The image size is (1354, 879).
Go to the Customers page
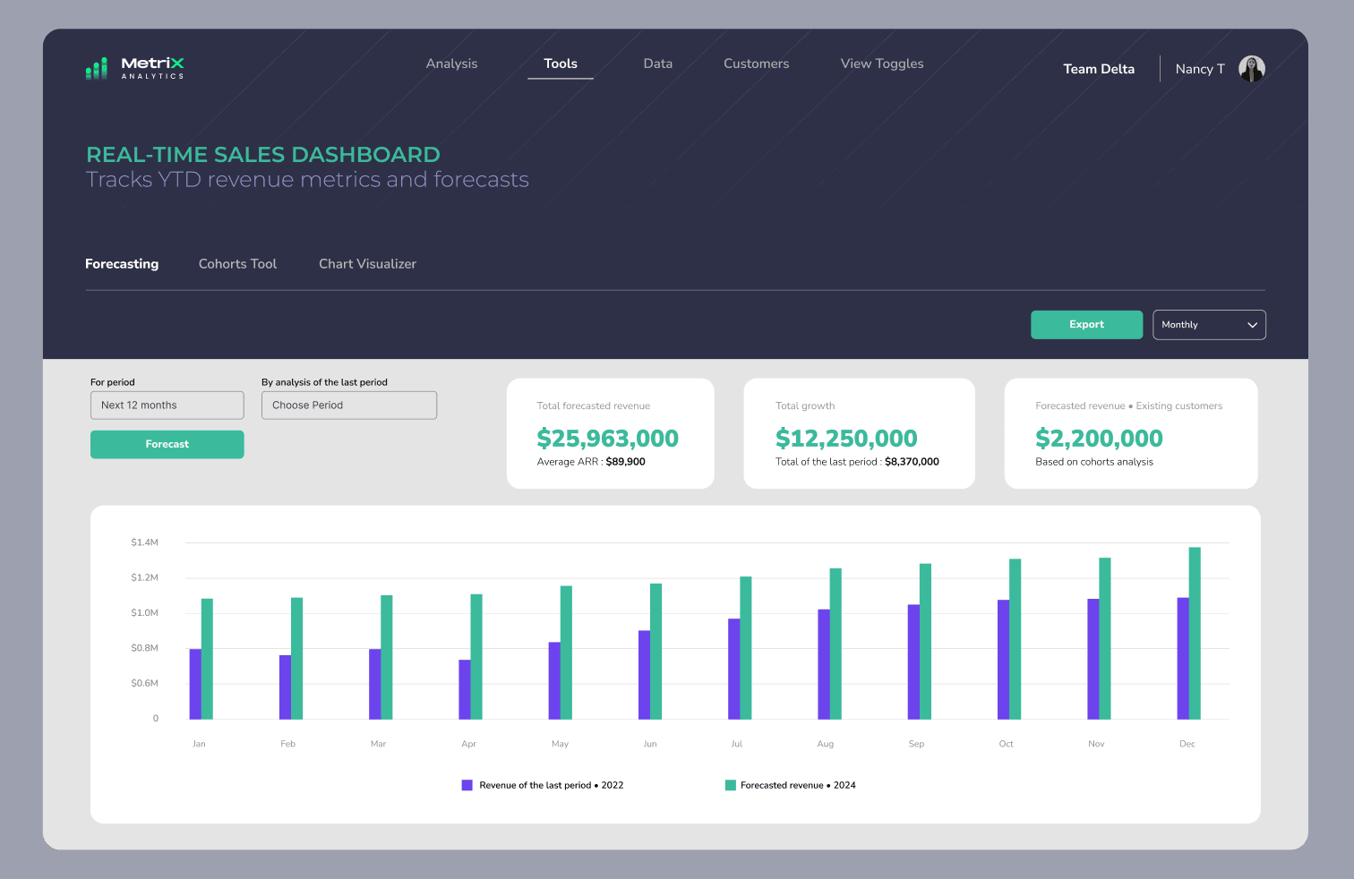(756, 64)
